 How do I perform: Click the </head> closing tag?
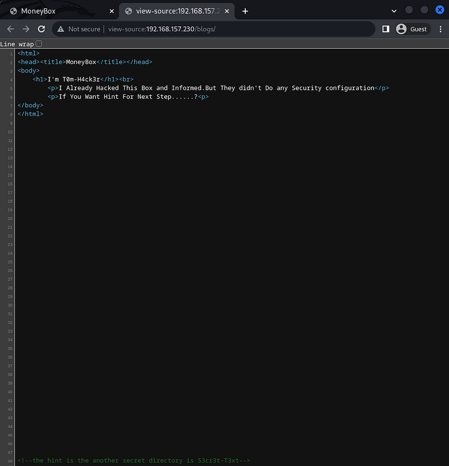click(139, 62)
